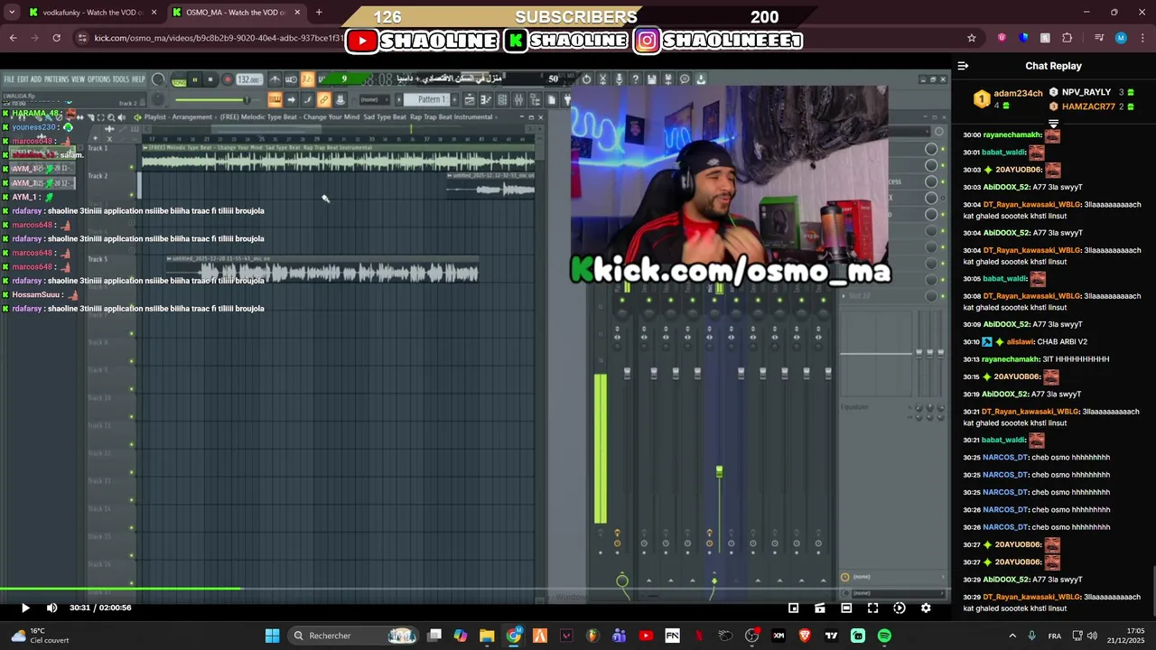The image size is (1156, 650).
Task: Click the taskbar Rechercher search box
Action: pyautogui.click(x=354, y=636)
